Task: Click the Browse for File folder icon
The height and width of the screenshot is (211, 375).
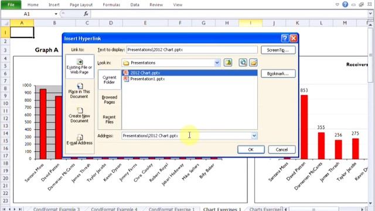Action: [x=253, y=63]
